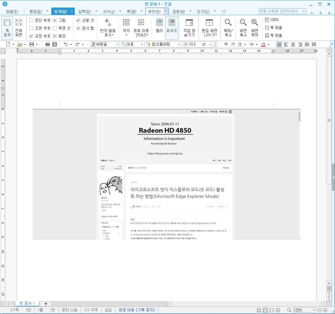
Task: Open the font size unit pt dropdown
Action: click(210, 44)
